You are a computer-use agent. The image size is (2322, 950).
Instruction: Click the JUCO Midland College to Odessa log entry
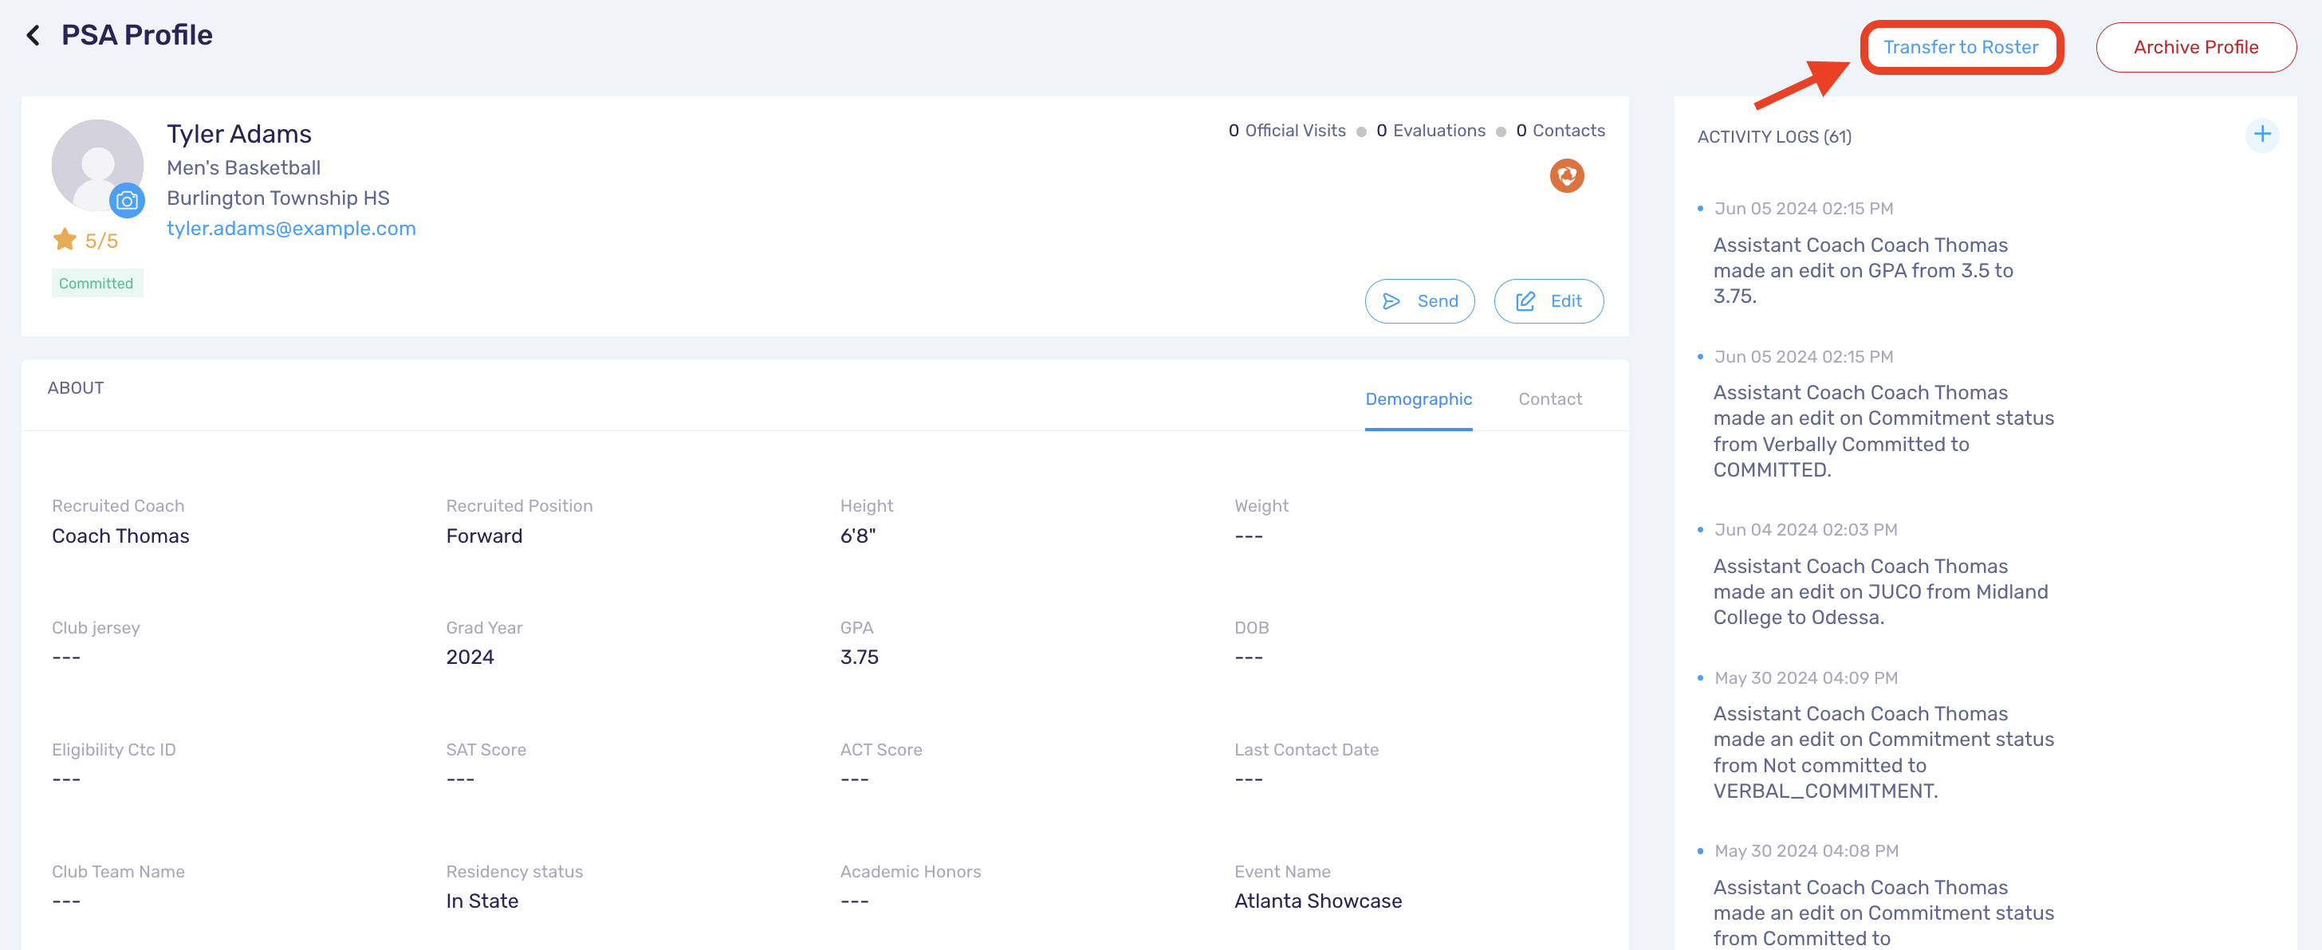[x=1880, y=592]
